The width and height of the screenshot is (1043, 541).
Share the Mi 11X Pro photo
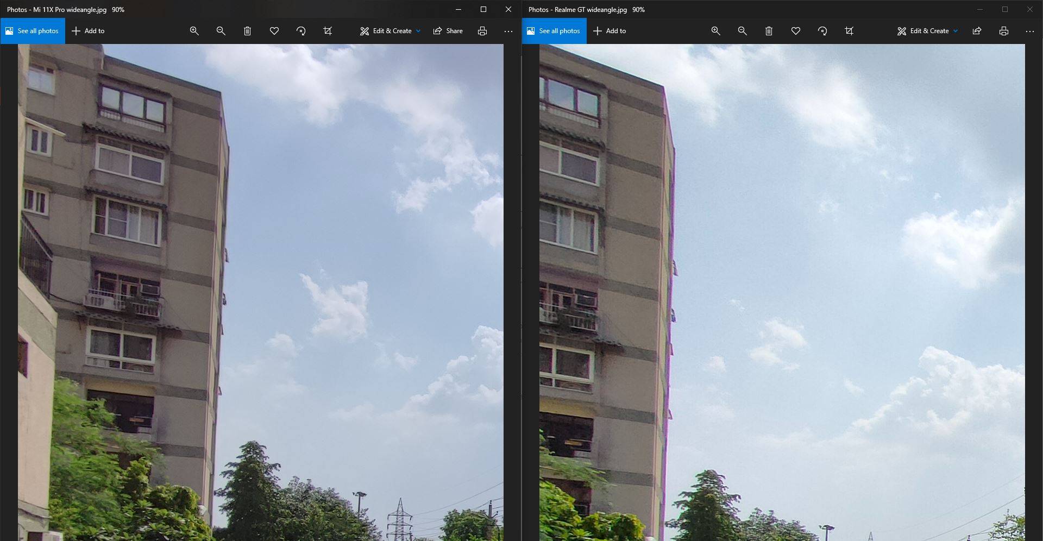click(448, 31)
